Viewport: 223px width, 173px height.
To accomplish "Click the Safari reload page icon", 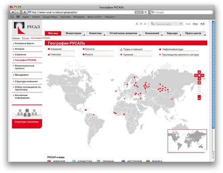I will coord(146,12).
